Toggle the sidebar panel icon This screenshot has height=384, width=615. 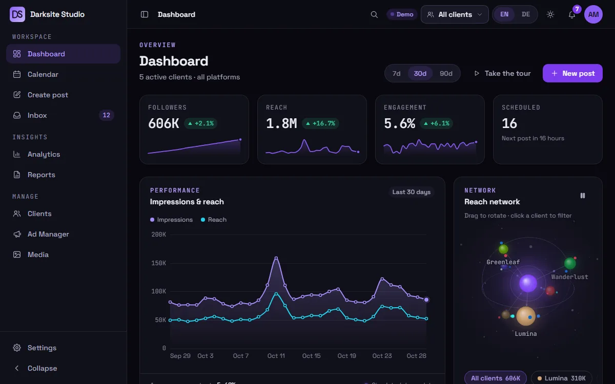point(145,14)
